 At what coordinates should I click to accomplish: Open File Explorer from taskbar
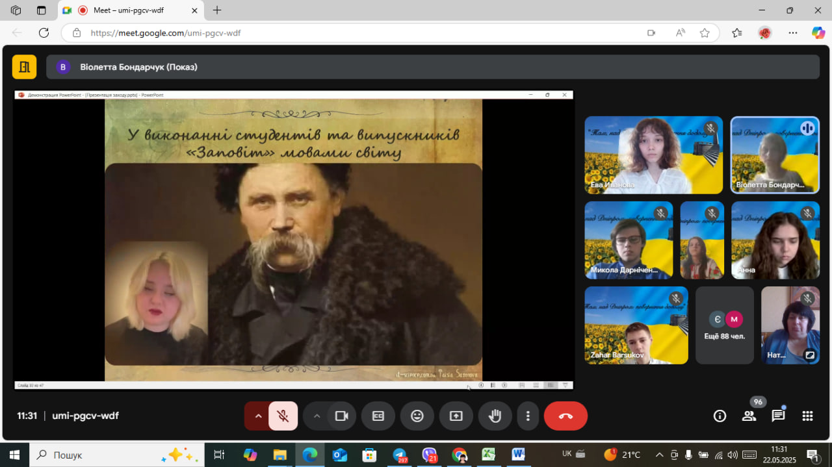click(x=279, y=455)
